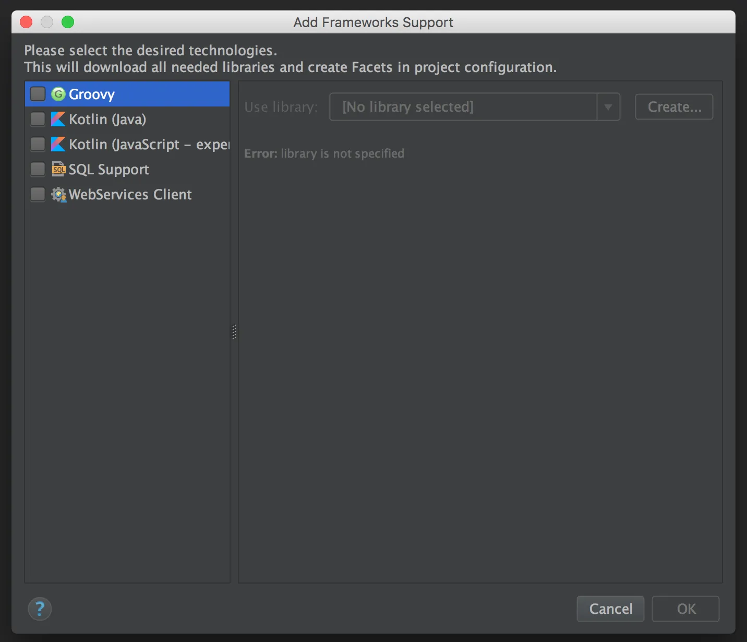Image resolution: width=747 pixels, height=642 pixels.
Task: Click the Create... library button
Action: tap(674, 107)
